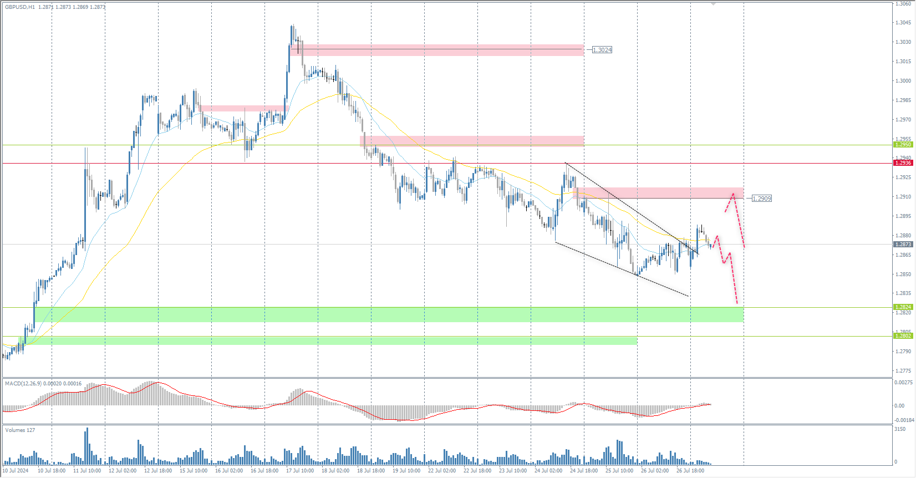Click the red 1.2936 price tag
Image resolution: width=916 pixels, height=478 pixels.
click(903, 163)
